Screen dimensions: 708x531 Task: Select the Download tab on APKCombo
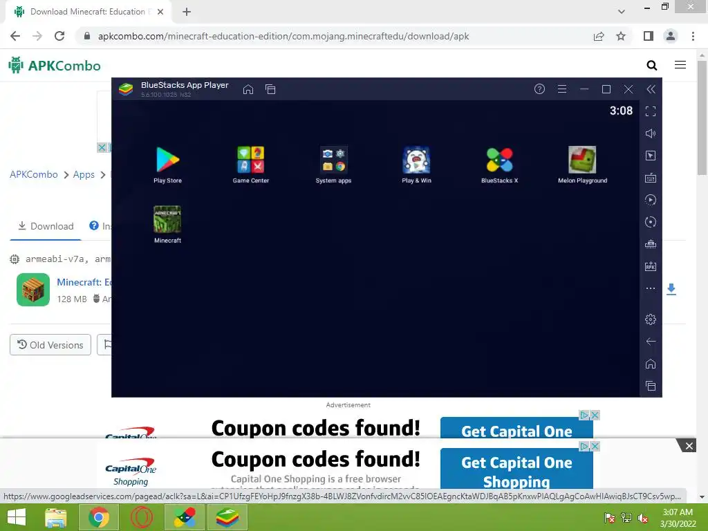(x=46, y=226)
